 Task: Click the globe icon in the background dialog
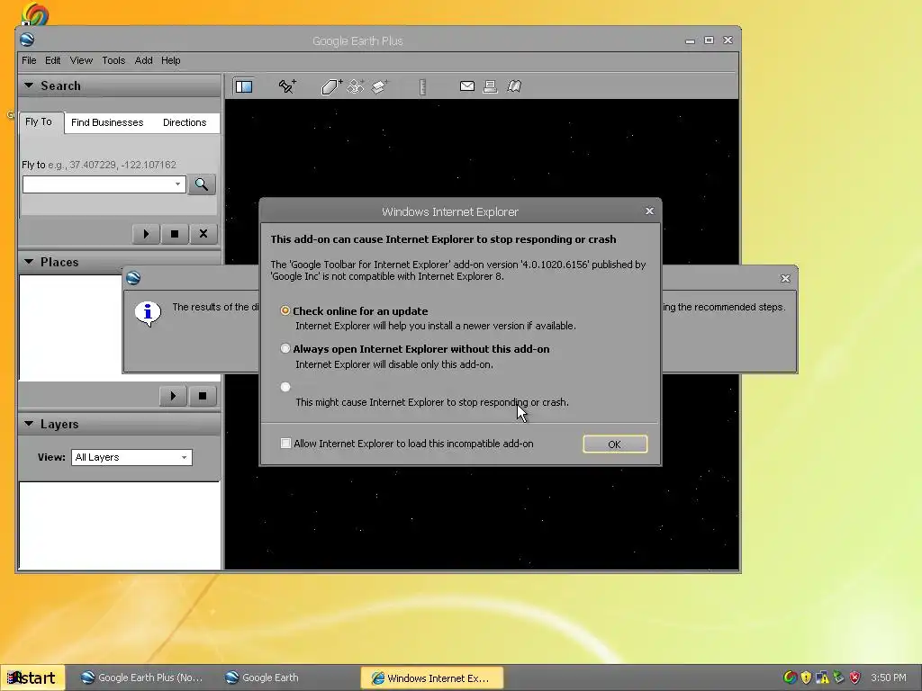click(x=133, y=278)
